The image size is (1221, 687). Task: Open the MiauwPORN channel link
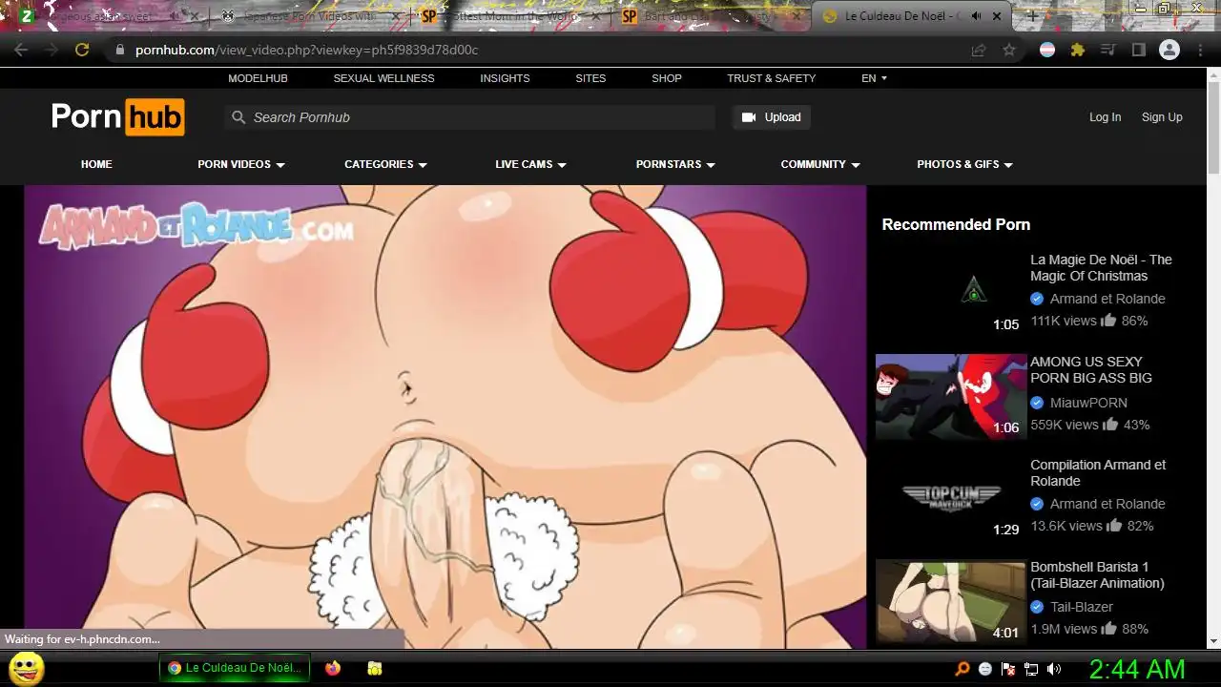[x=1088, y=403]
